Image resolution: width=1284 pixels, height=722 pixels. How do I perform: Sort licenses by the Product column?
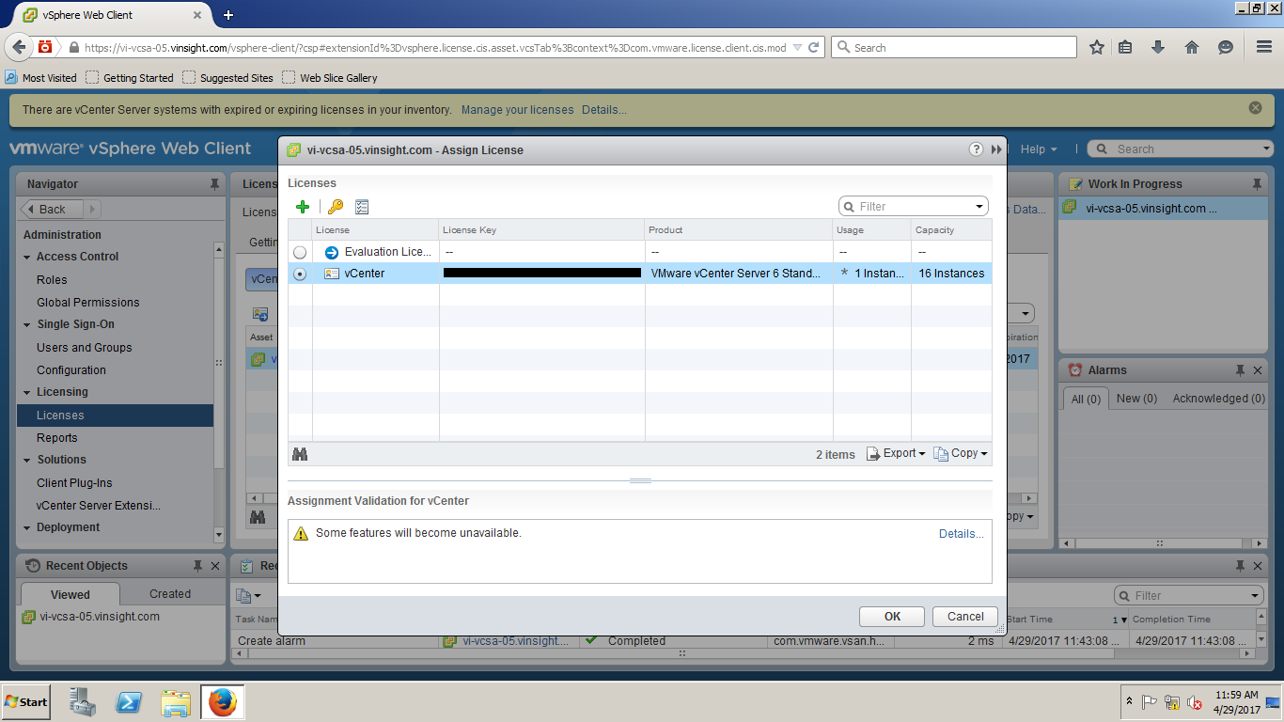tap(739, 230)
